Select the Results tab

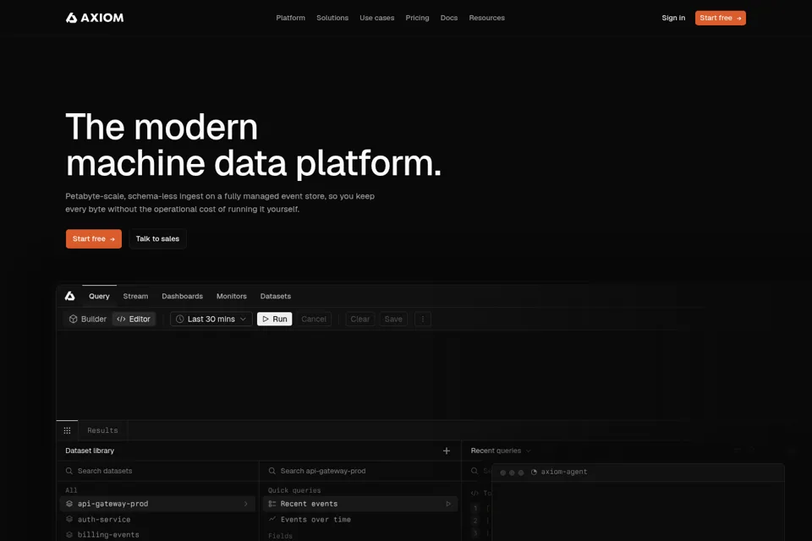coord(102,430)
